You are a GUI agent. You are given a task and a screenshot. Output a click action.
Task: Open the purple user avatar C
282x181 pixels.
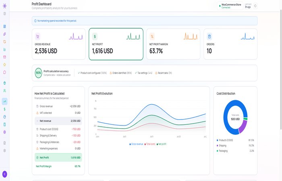pos(5,174)
